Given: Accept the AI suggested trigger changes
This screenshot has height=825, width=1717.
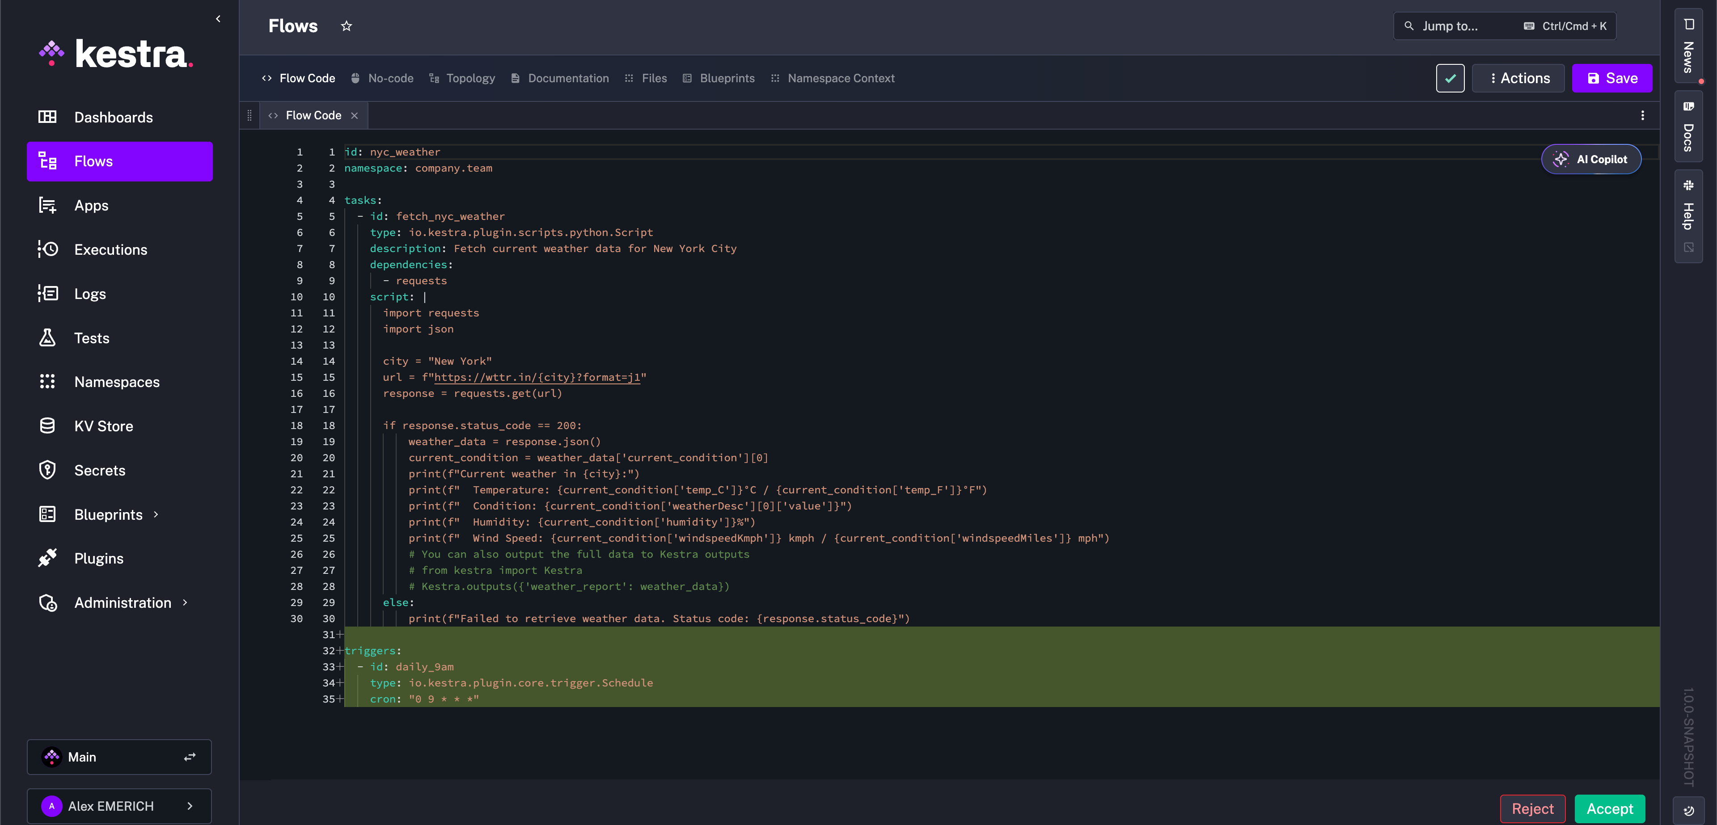Looking at the screenshot, I should pos(1609,808).
